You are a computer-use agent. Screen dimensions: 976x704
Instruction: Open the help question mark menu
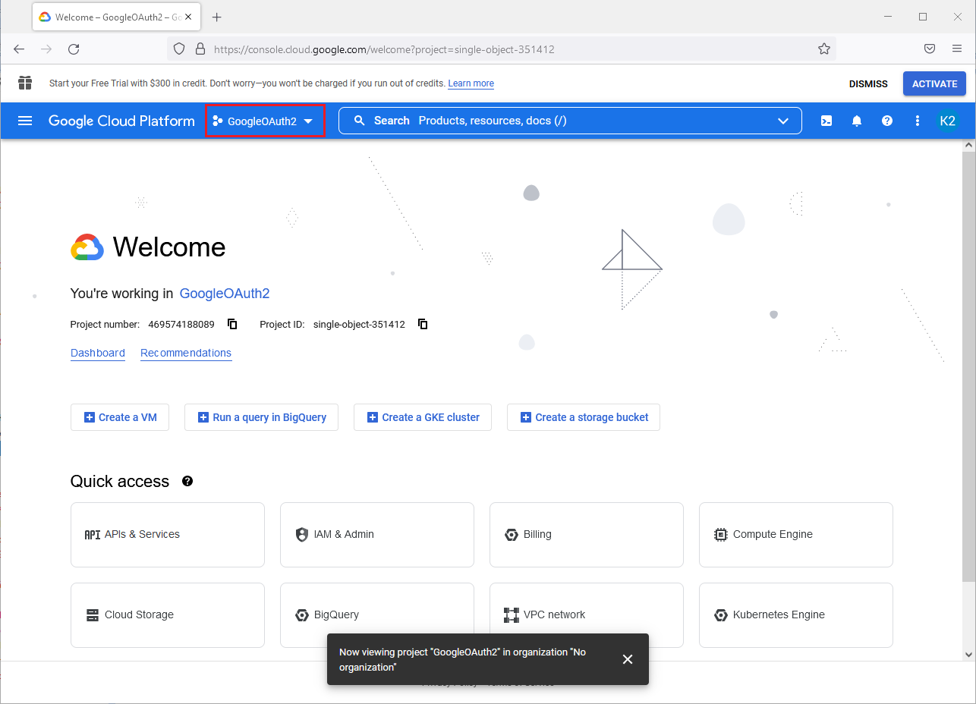click(x=887, y=121)
